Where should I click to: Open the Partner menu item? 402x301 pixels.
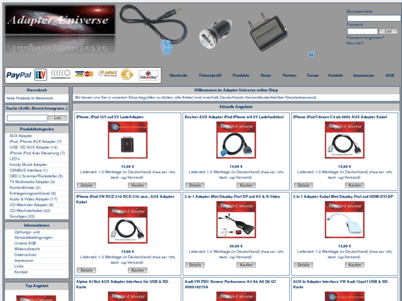tap(289, 75)
